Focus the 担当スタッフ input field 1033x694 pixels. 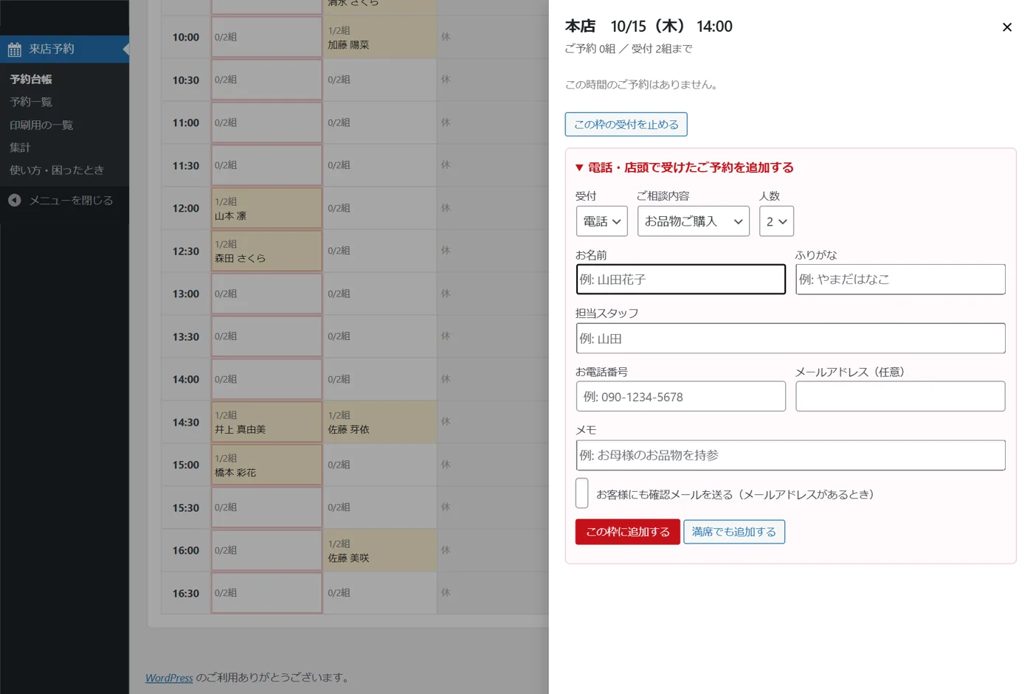pyautogui.click(x=791, y=339)
